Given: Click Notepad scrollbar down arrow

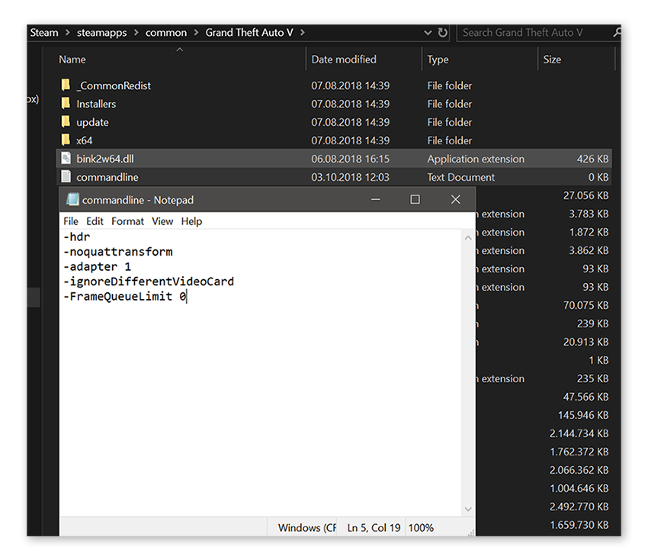Looking at the screenshot, I should (x=467, y=509).
